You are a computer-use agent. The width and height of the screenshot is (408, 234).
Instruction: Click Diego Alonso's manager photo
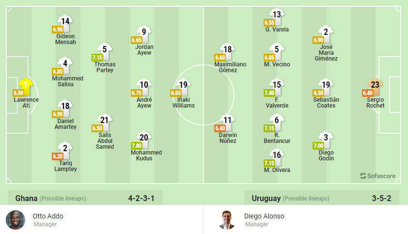tap(226, 219)
